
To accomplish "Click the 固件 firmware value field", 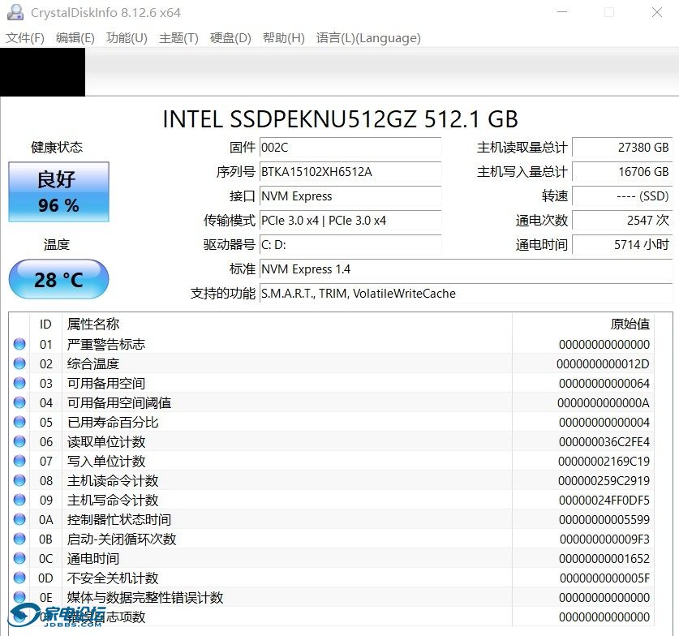I will tap(350, 148).
